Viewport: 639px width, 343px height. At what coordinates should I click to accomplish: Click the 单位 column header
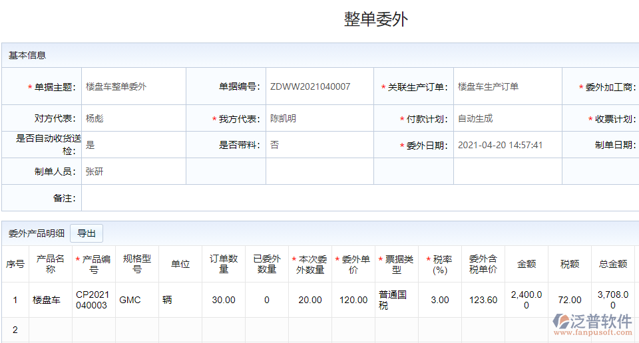(180, 264)
